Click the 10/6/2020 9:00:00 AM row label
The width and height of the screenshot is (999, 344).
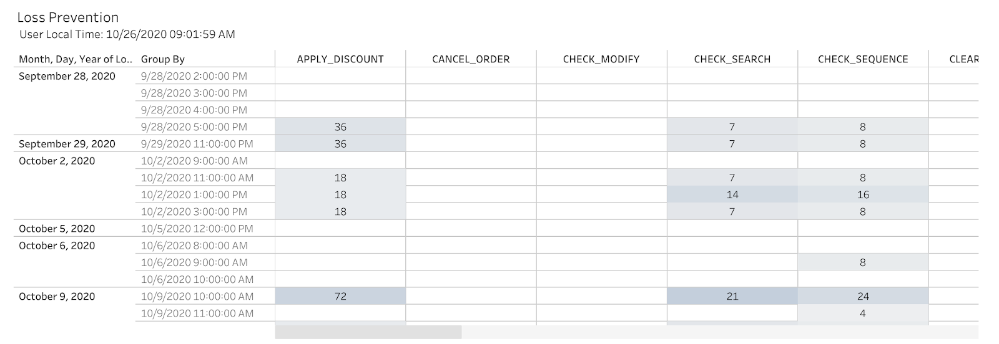click(194, 262)
